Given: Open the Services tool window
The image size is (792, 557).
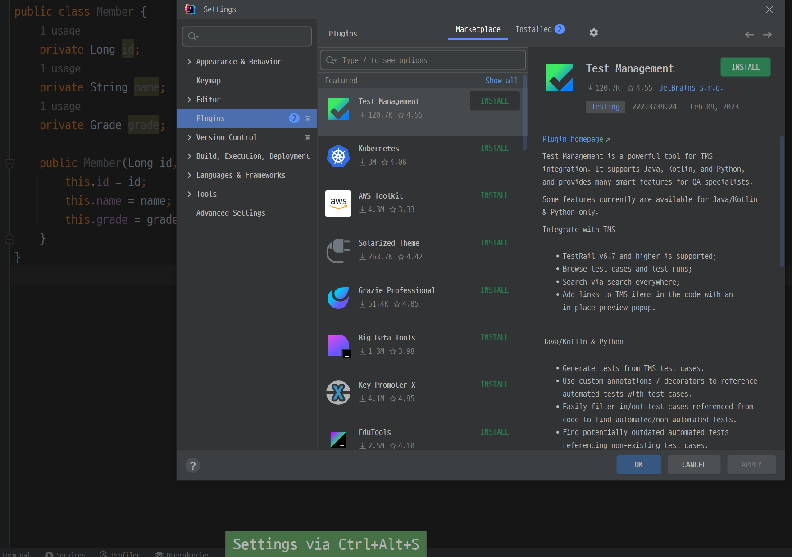Looking at the screenshot, I should coord(65,554).
